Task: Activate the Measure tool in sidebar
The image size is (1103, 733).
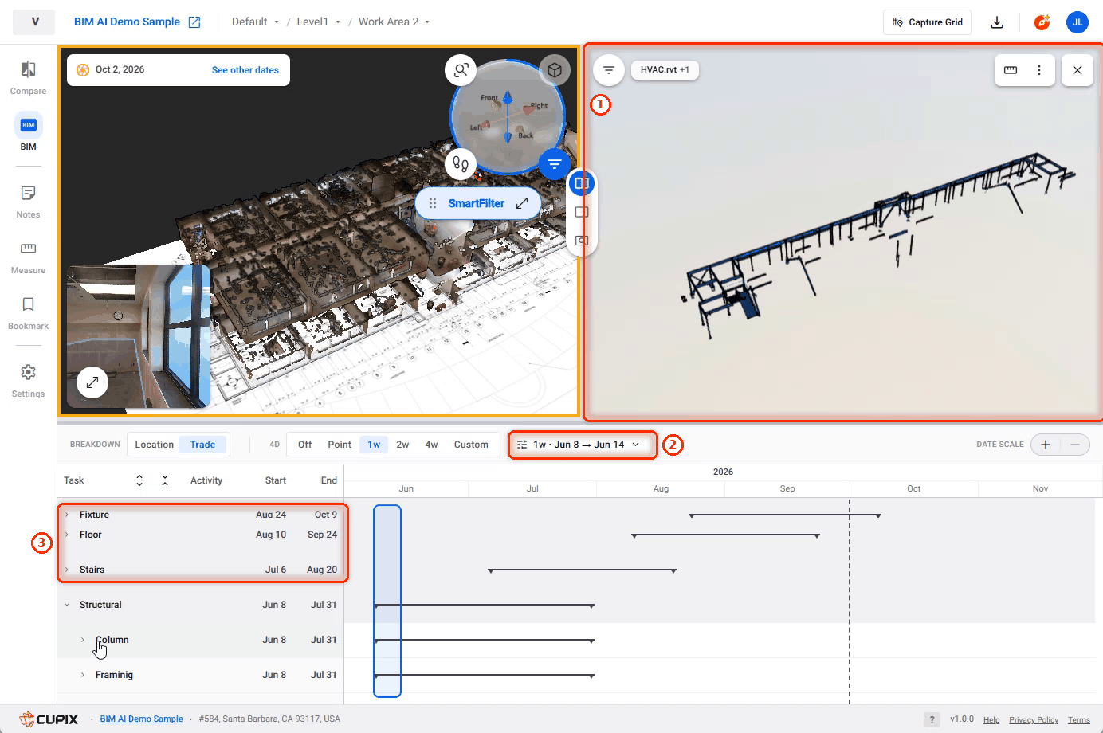Action: (x=28, y=257)
